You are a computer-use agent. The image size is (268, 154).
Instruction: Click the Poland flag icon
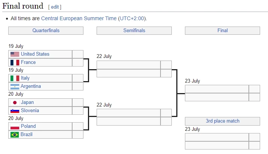pos(15,126)
